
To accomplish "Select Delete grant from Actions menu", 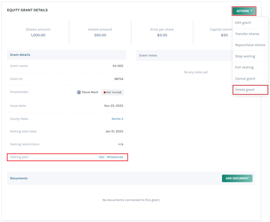I will pyautogui.click(x=245, y=90).
